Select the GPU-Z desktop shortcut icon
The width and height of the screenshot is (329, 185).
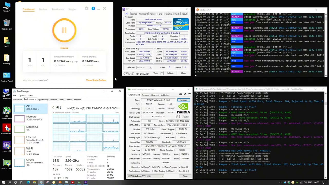(7, 164)
